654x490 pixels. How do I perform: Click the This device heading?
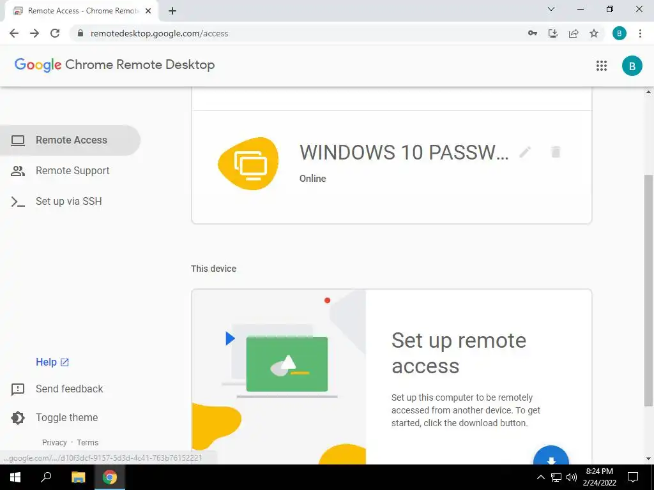click(x=213, y=269)
